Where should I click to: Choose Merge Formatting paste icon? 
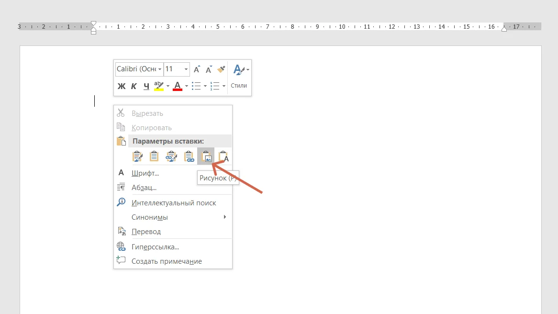click(154, 157)
